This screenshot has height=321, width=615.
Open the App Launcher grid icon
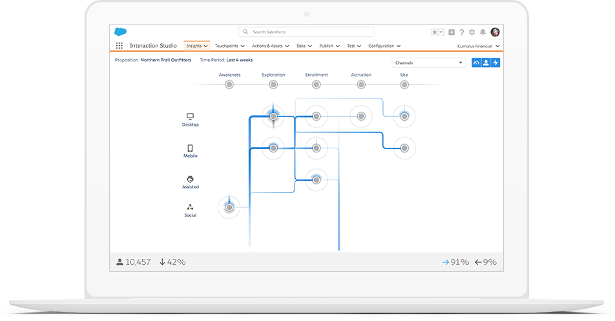click(x=119, y=46)
